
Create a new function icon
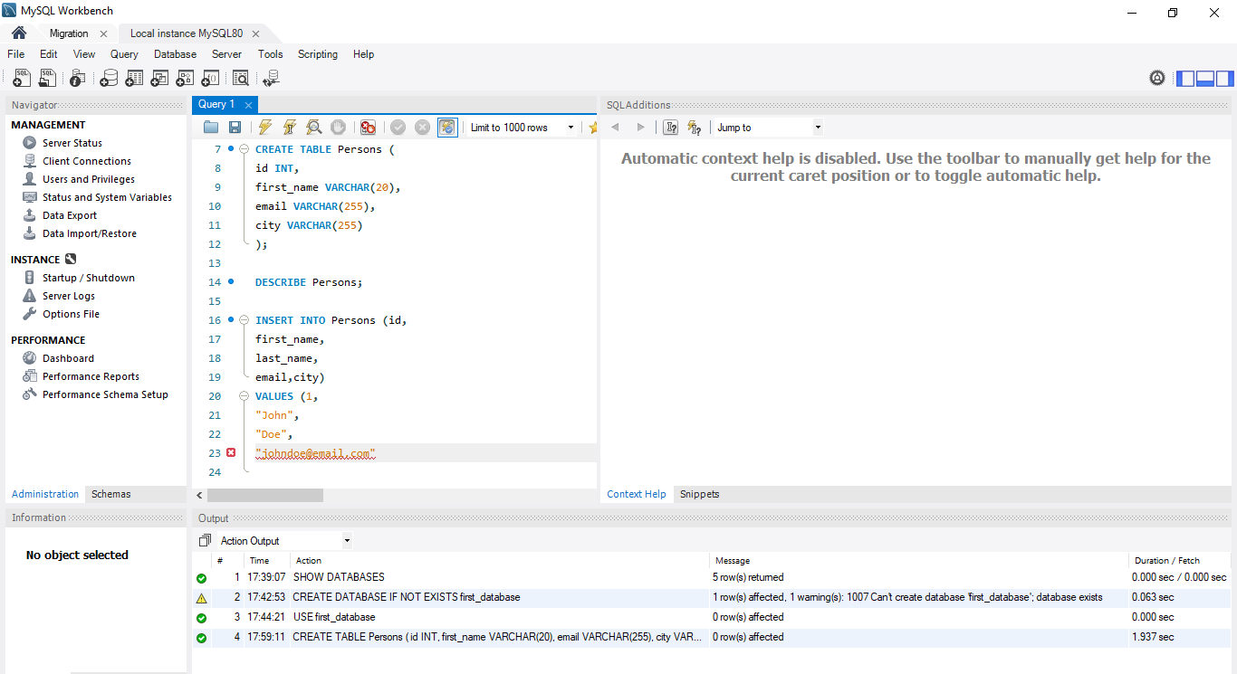210,79
